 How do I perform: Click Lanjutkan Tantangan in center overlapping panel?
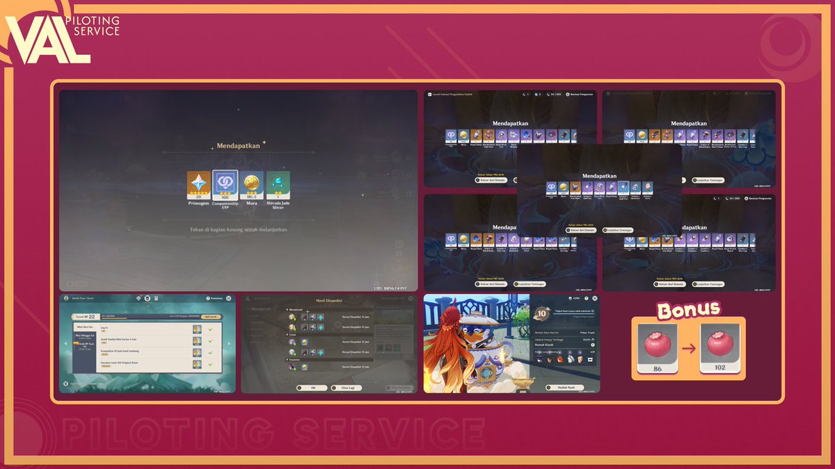pyautogui.click(x=618, y=230)
